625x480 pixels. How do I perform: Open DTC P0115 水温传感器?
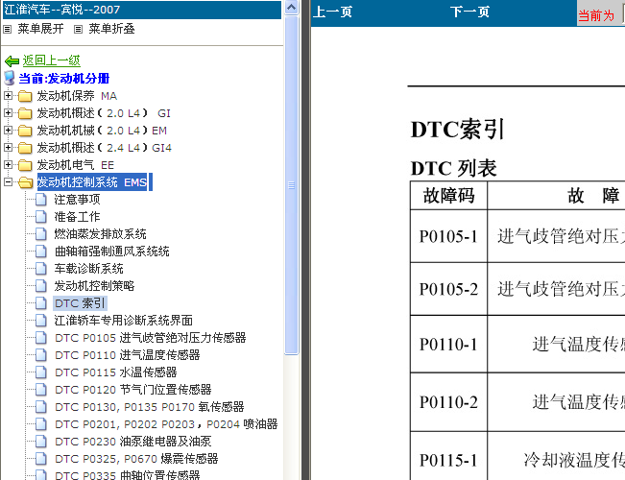tap(115, 372)
